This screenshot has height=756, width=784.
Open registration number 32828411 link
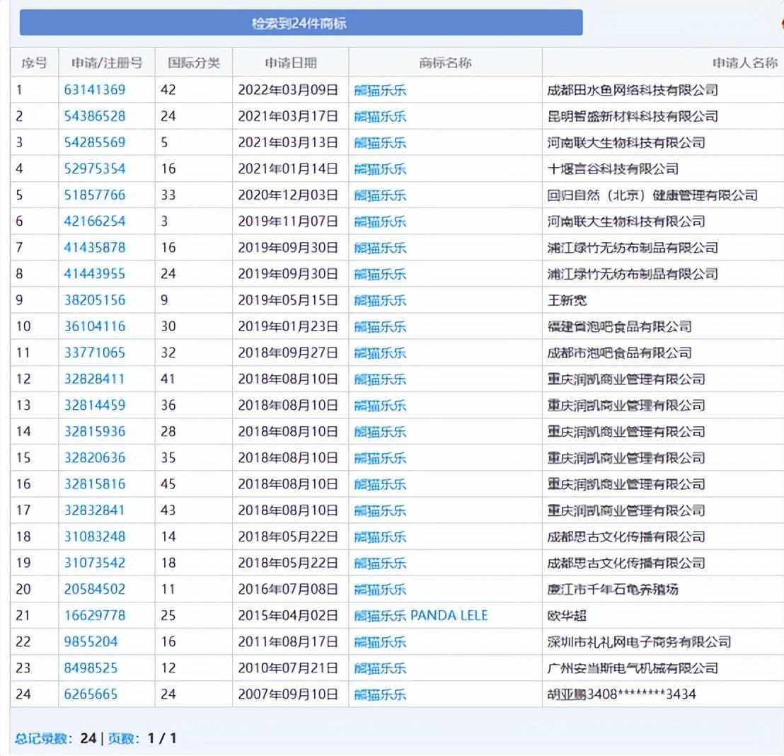click(95, 379)
